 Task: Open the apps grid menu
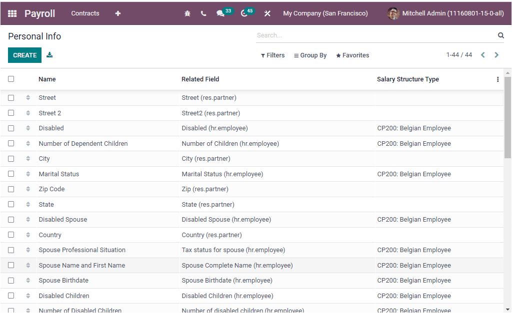click(x=12, y=13)
